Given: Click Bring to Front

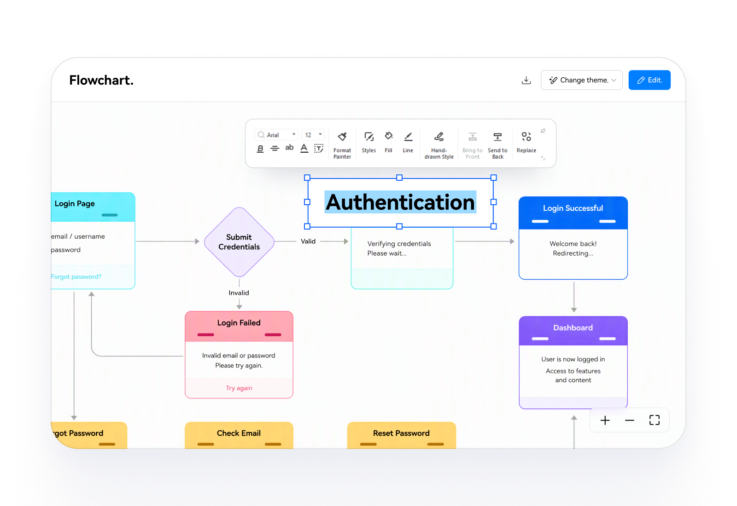Looking at the screenshot, I should point(473,145).
